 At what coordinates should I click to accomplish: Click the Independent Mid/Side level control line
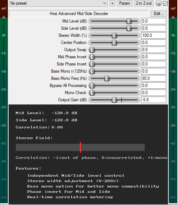point(76,176)
